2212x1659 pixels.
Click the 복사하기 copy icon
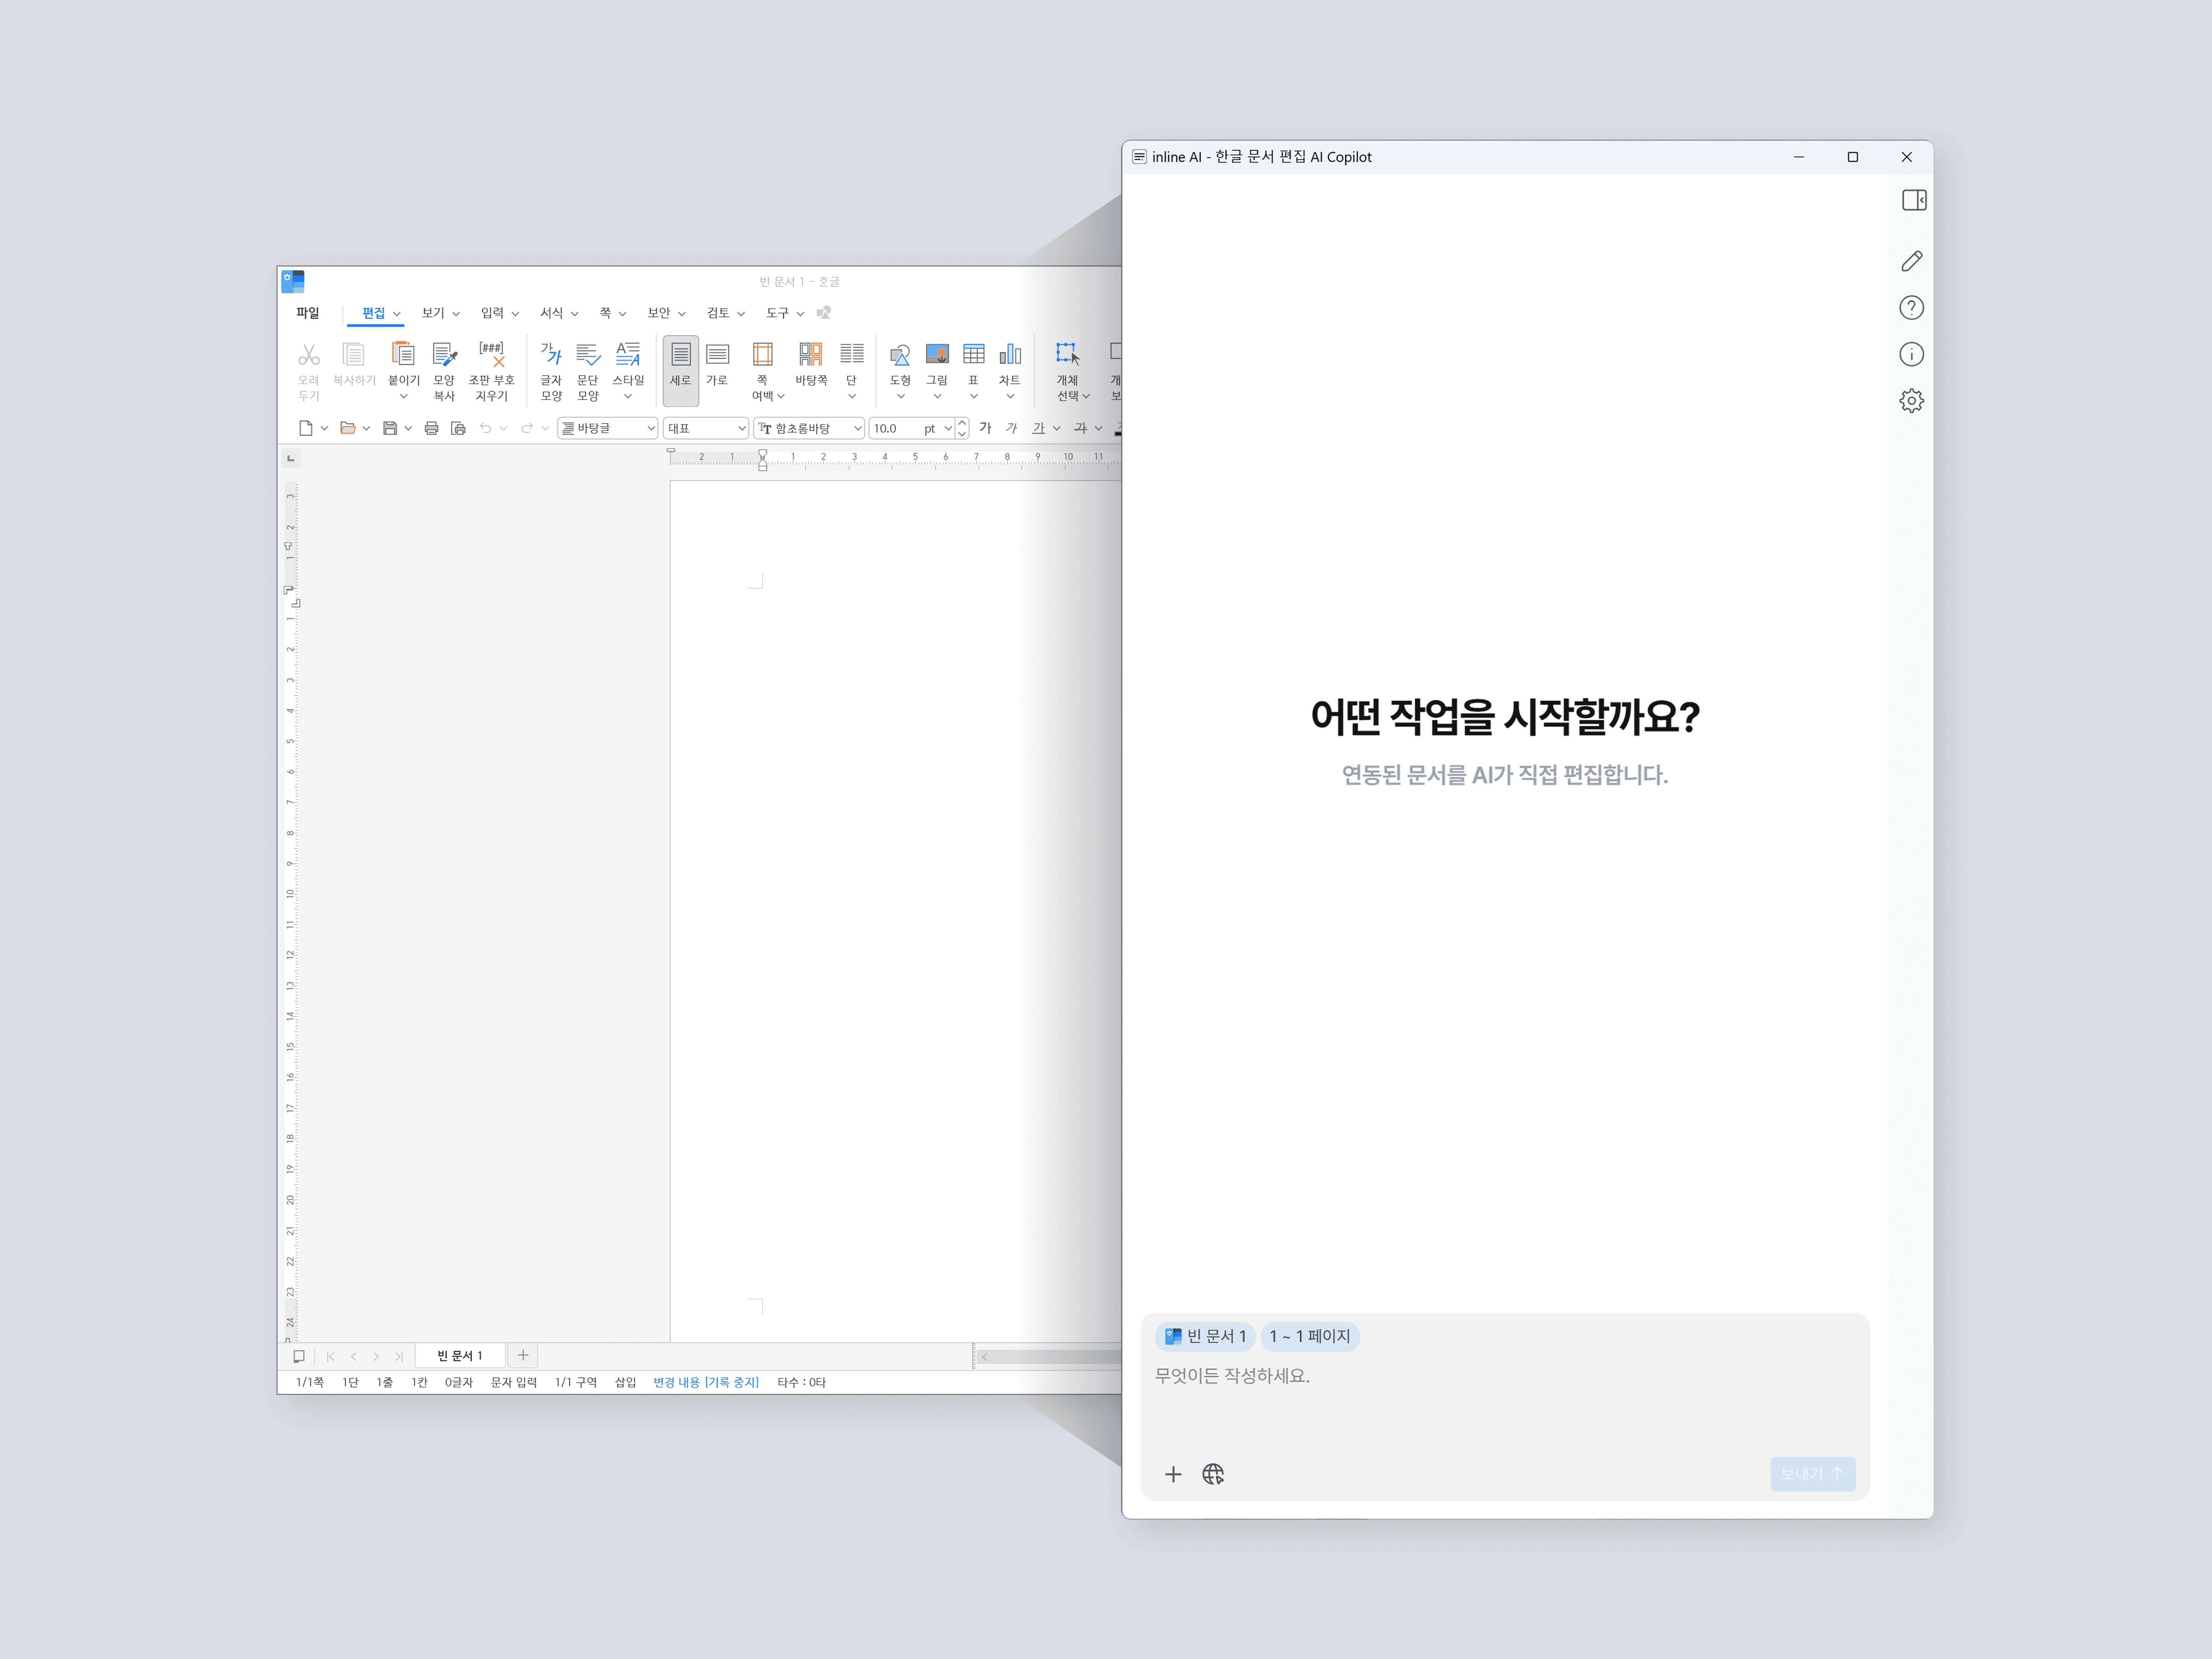tap(353, 354)
